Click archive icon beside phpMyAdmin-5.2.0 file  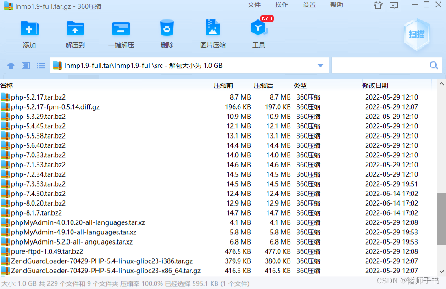click(x=5, y=242)
